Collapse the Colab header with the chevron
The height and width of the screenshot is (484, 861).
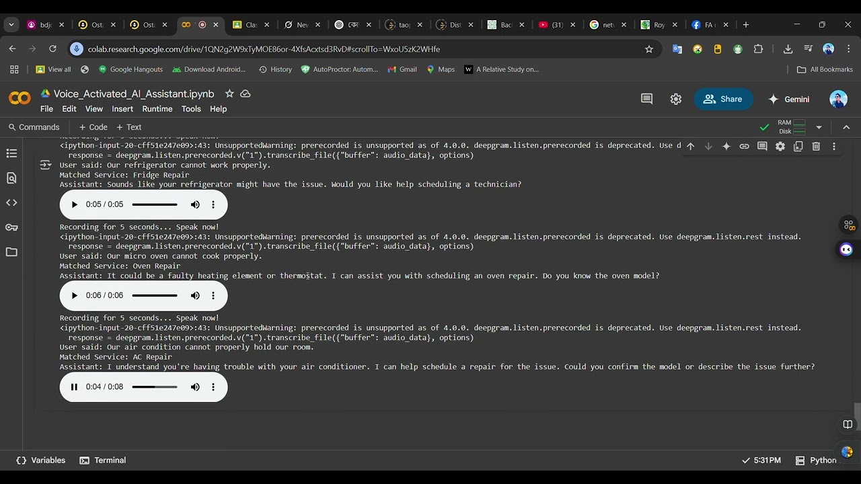pyautogui.click(x=846, y=127)
